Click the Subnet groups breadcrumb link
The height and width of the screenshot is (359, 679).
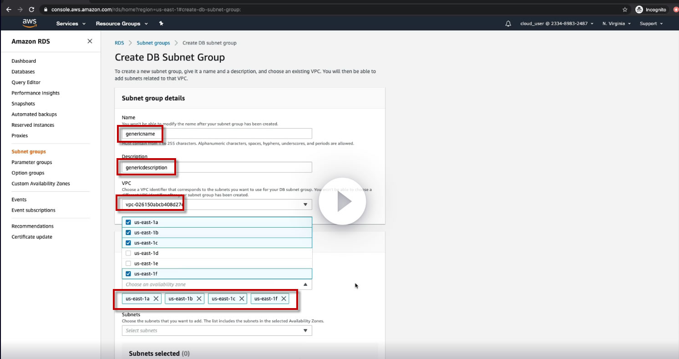click(x=153, y=43)
